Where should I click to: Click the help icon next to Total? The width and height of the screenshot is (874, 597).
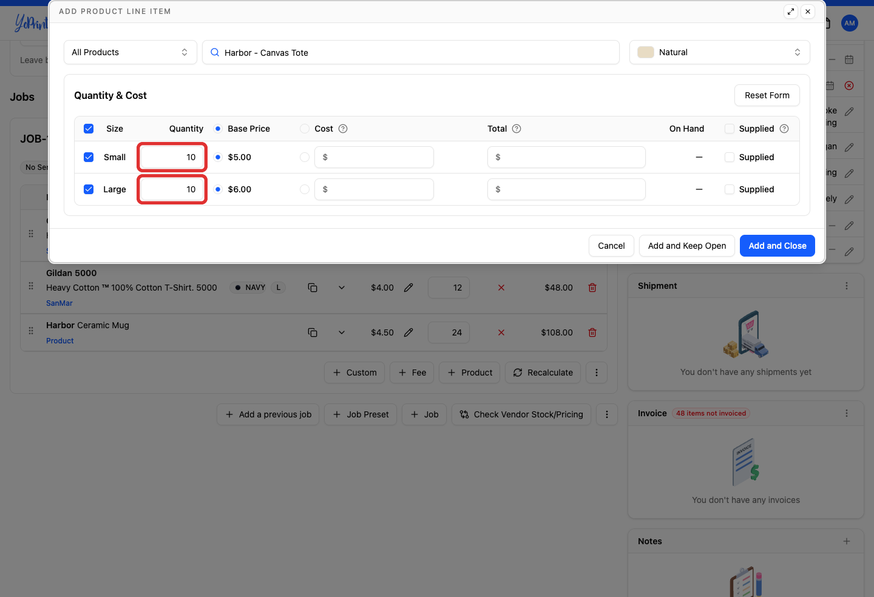pyautogui.click(x=517, y=129)
